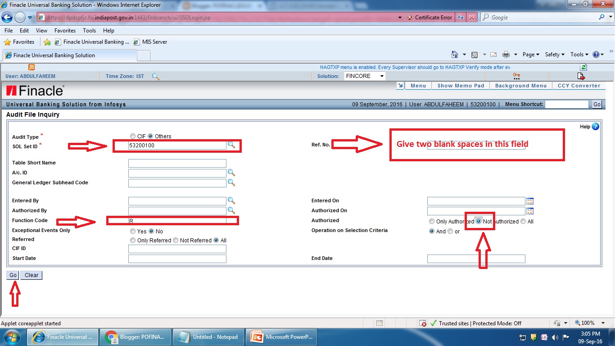
Task: Click the Go button to run the inquiry
Action: (x=12, y=275)
